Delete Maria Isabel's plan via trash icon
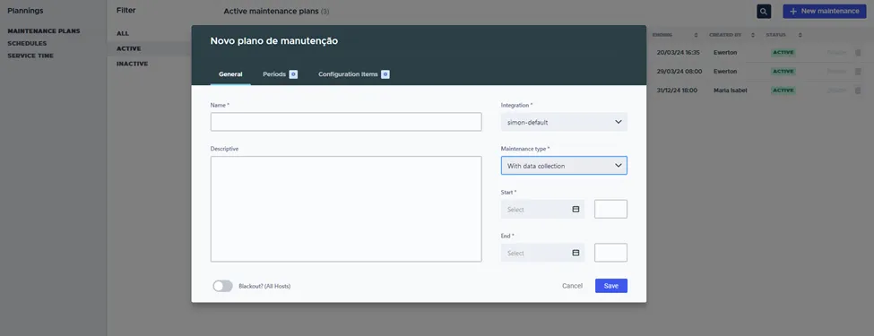This screenshot has height=336, width=874. (858, 90)
